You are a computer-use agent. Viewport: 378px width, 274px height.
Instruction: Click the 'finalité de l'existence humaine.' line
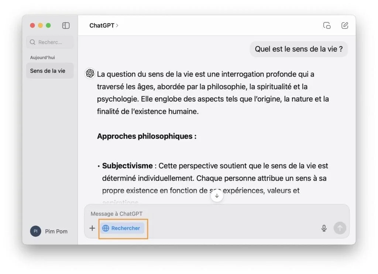click(148, 112)
